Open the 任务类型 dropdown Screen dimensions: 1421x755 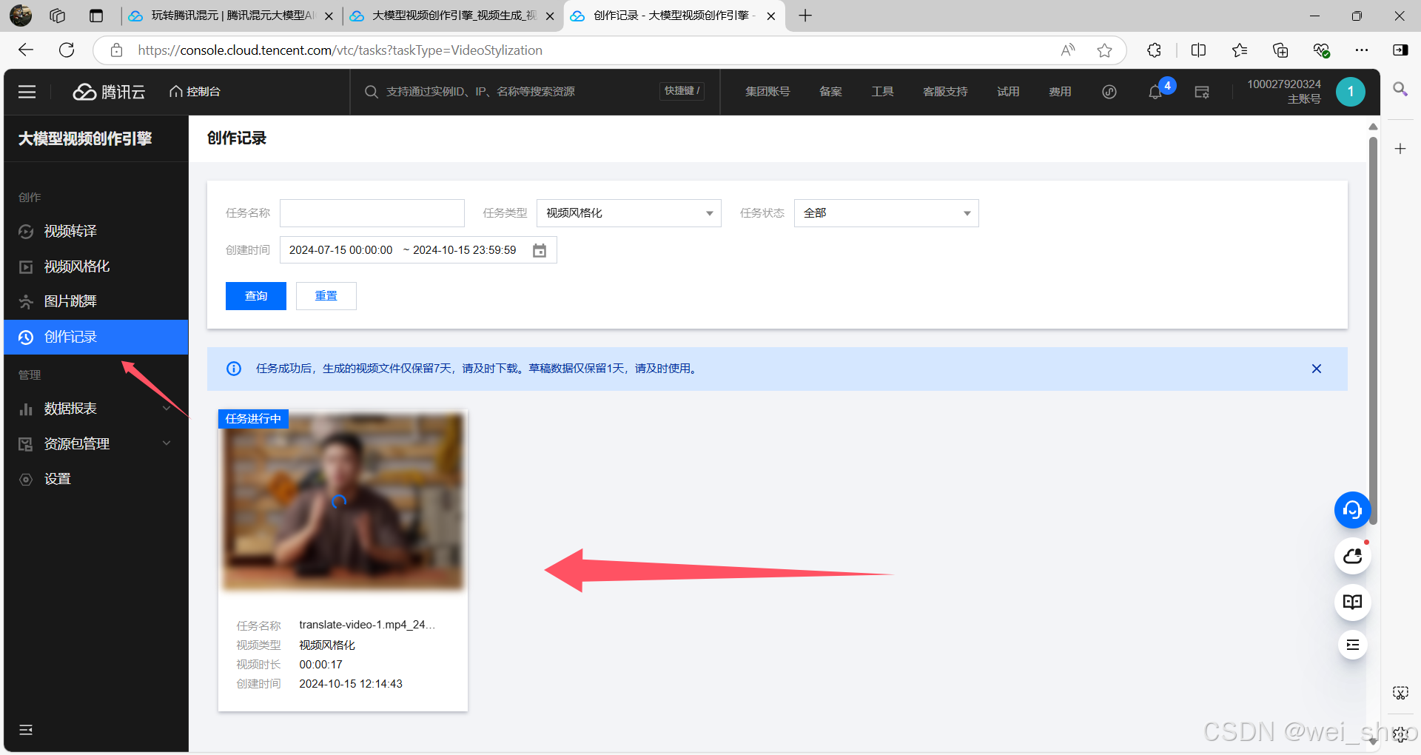[628, 213]
